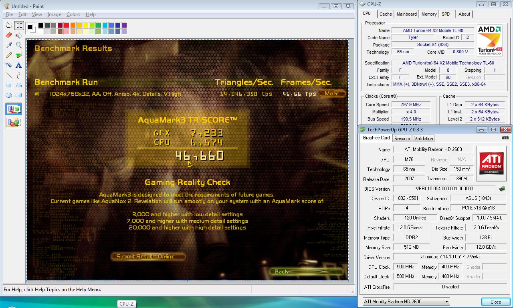Click the Code Name Tyler field in CPU-Z
Screen dimensions: 513x308
(413, 37)
